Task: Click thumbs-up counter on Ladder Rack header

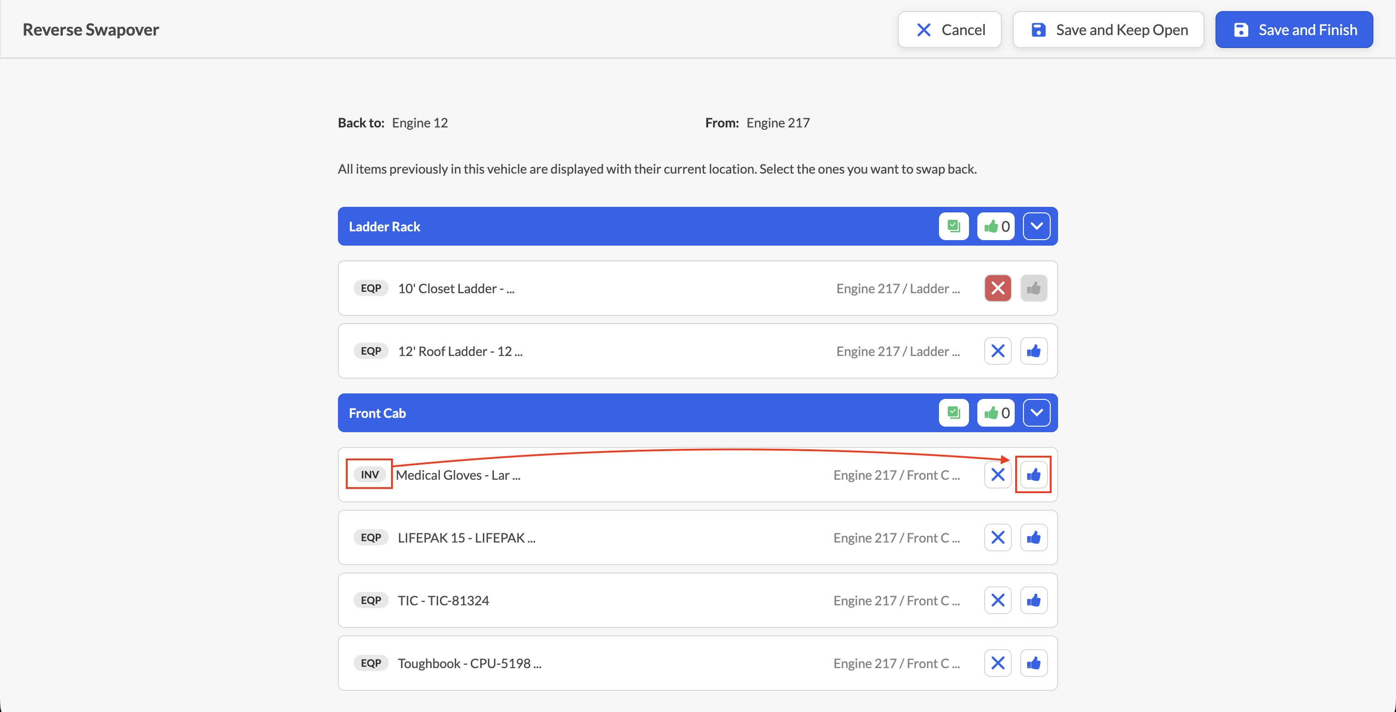Action: point(996,226)
